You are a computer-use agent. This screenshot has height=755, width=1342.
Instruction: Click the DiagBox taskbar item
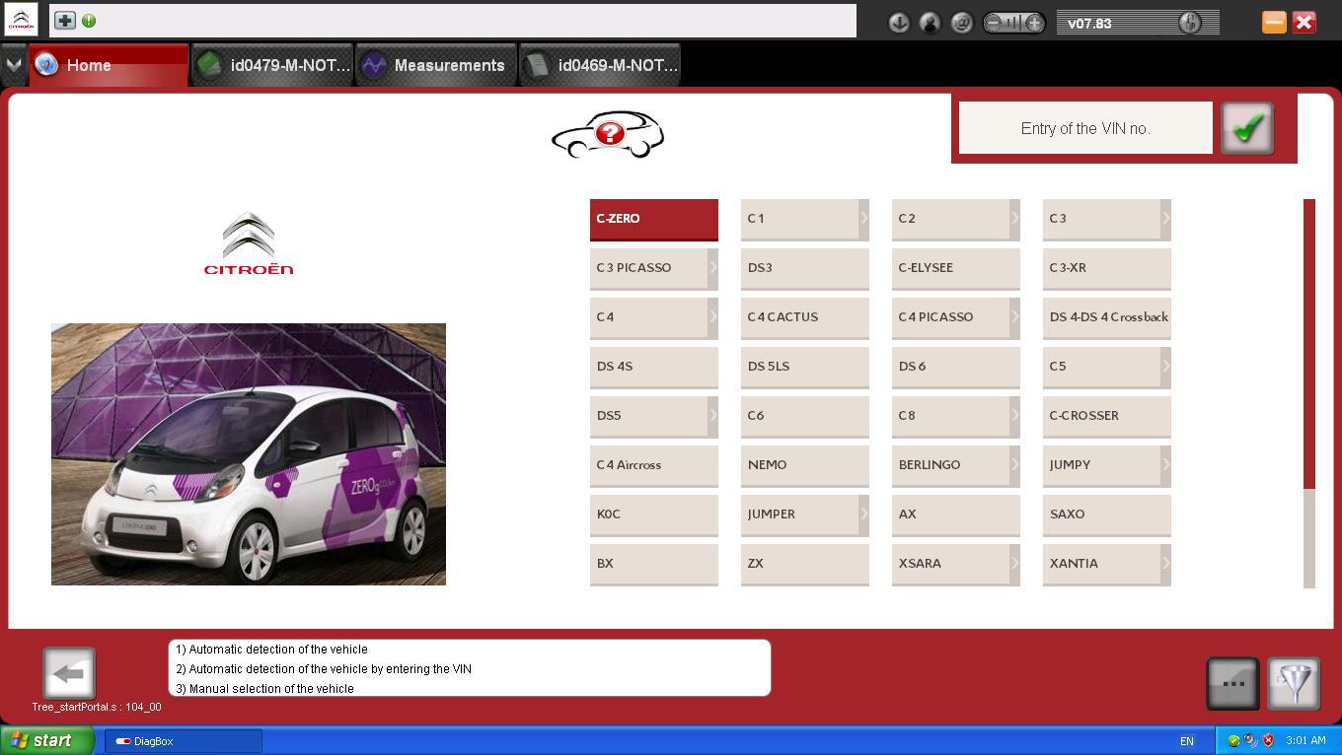click(184, 741)
